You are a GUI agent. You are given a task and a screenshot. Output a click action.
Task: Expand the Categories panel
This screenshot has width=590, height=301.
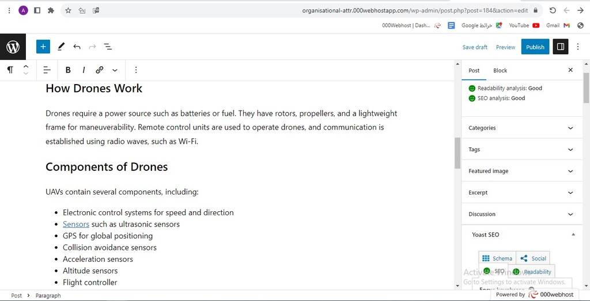521,128
